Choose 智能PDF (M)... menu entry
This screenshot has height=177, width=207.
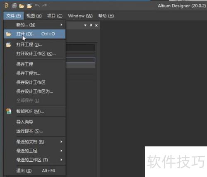35,111
